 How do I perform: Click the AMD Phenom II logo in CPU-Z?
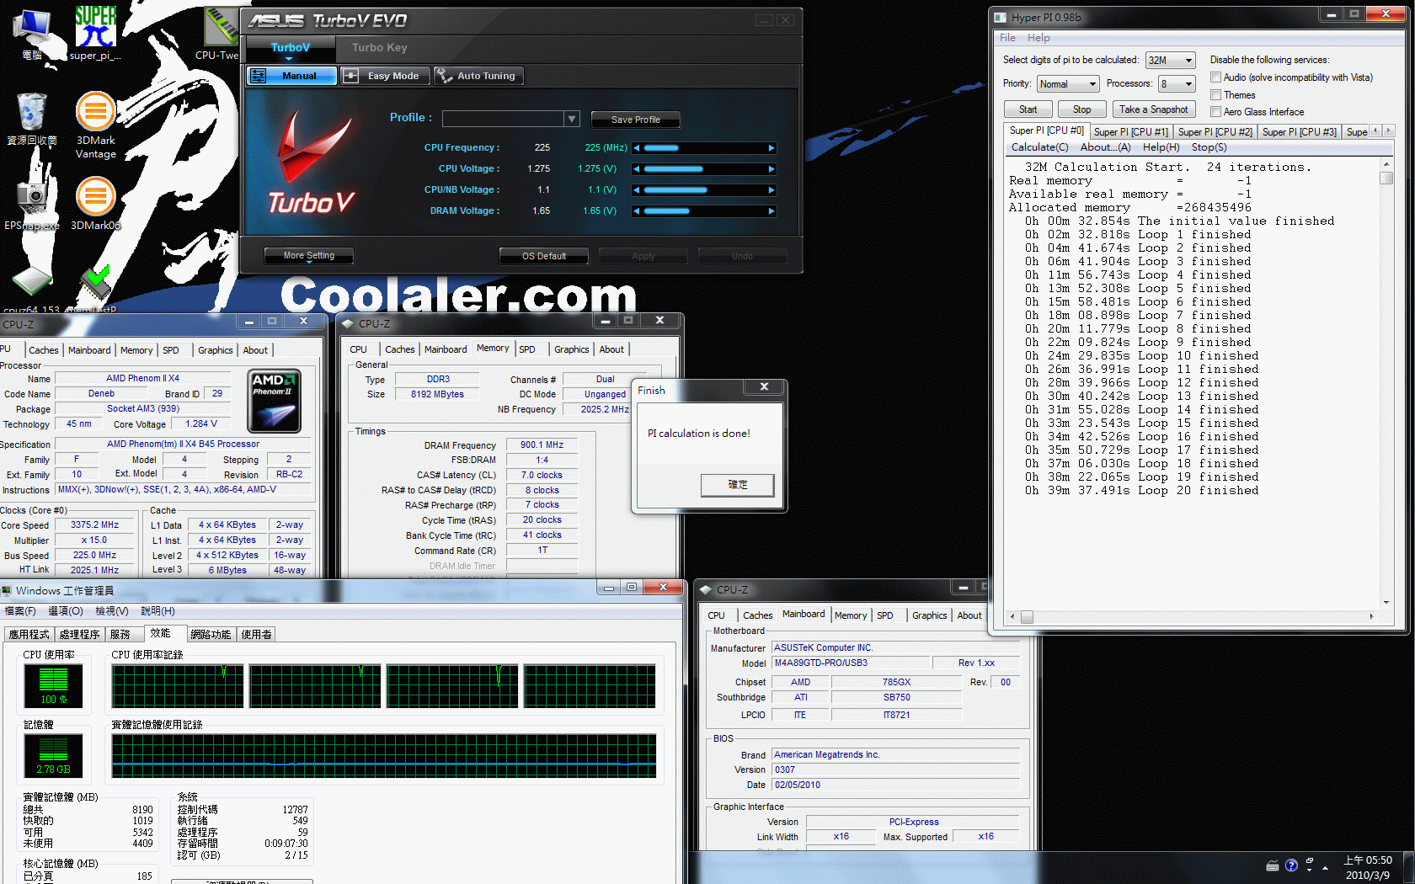tap(275, 401)
